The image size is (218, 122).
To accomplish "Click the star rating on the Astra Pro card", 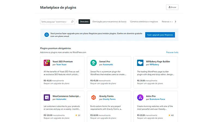I will pos(171,115).
